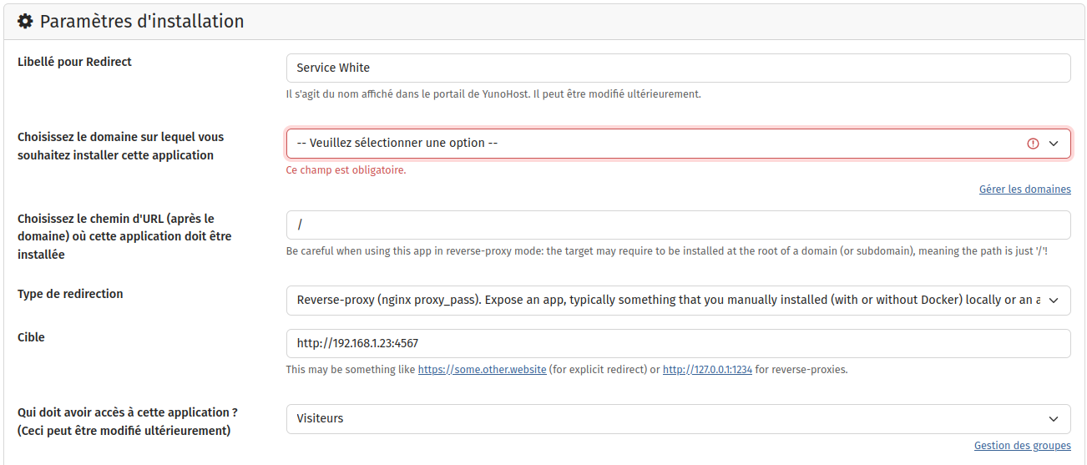Click the gear icon beside Paramètres d'installation
Screen dimensions: 1087x465
(25, 22)
